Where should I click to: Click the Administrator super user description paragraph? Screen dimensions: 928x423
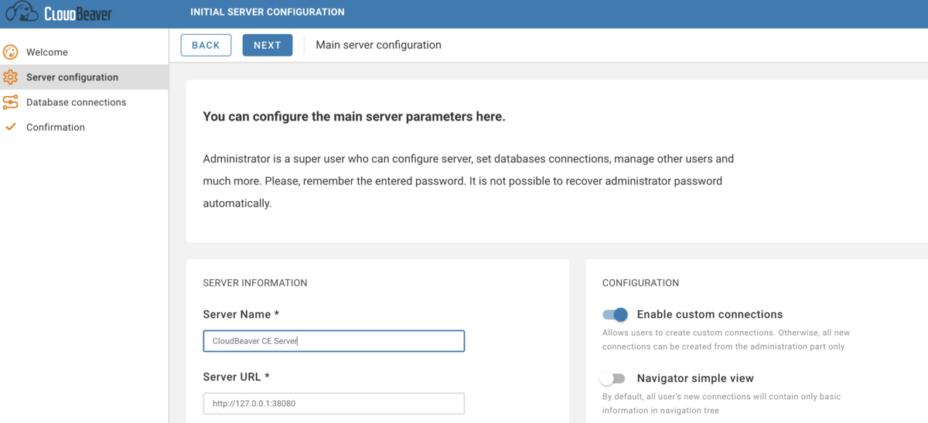469,181
